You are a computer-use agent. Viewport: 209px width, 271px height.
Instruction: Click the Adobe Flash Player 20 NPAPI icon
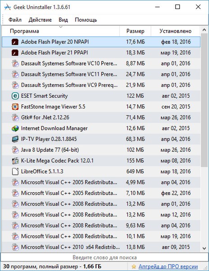click(x=15, y=42)
